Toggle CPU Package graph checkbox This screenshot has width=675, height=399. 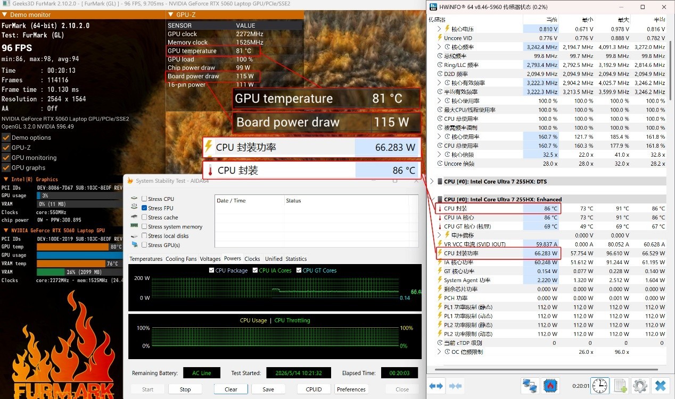[212, 270]
